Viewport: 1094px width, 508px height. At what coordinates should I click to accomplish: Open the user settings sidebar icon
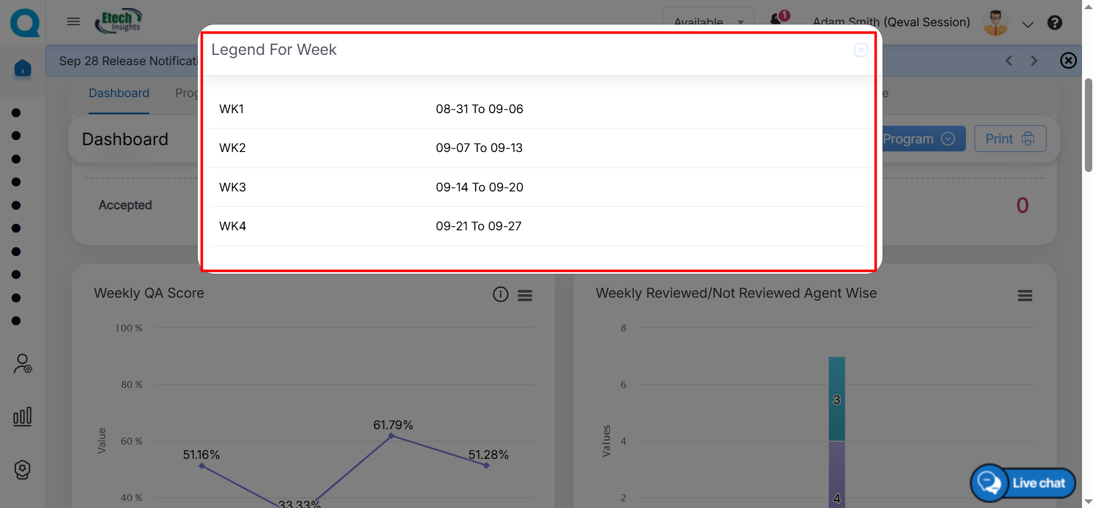tap(22, 363)
